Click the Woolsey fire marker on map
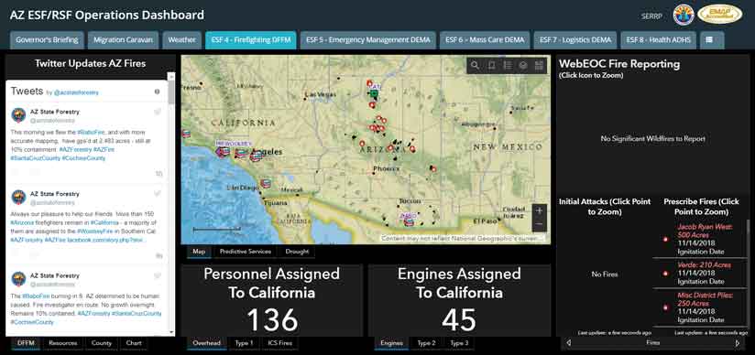The height and width of the screenshot is (355, 755). [x=223, y=152]
